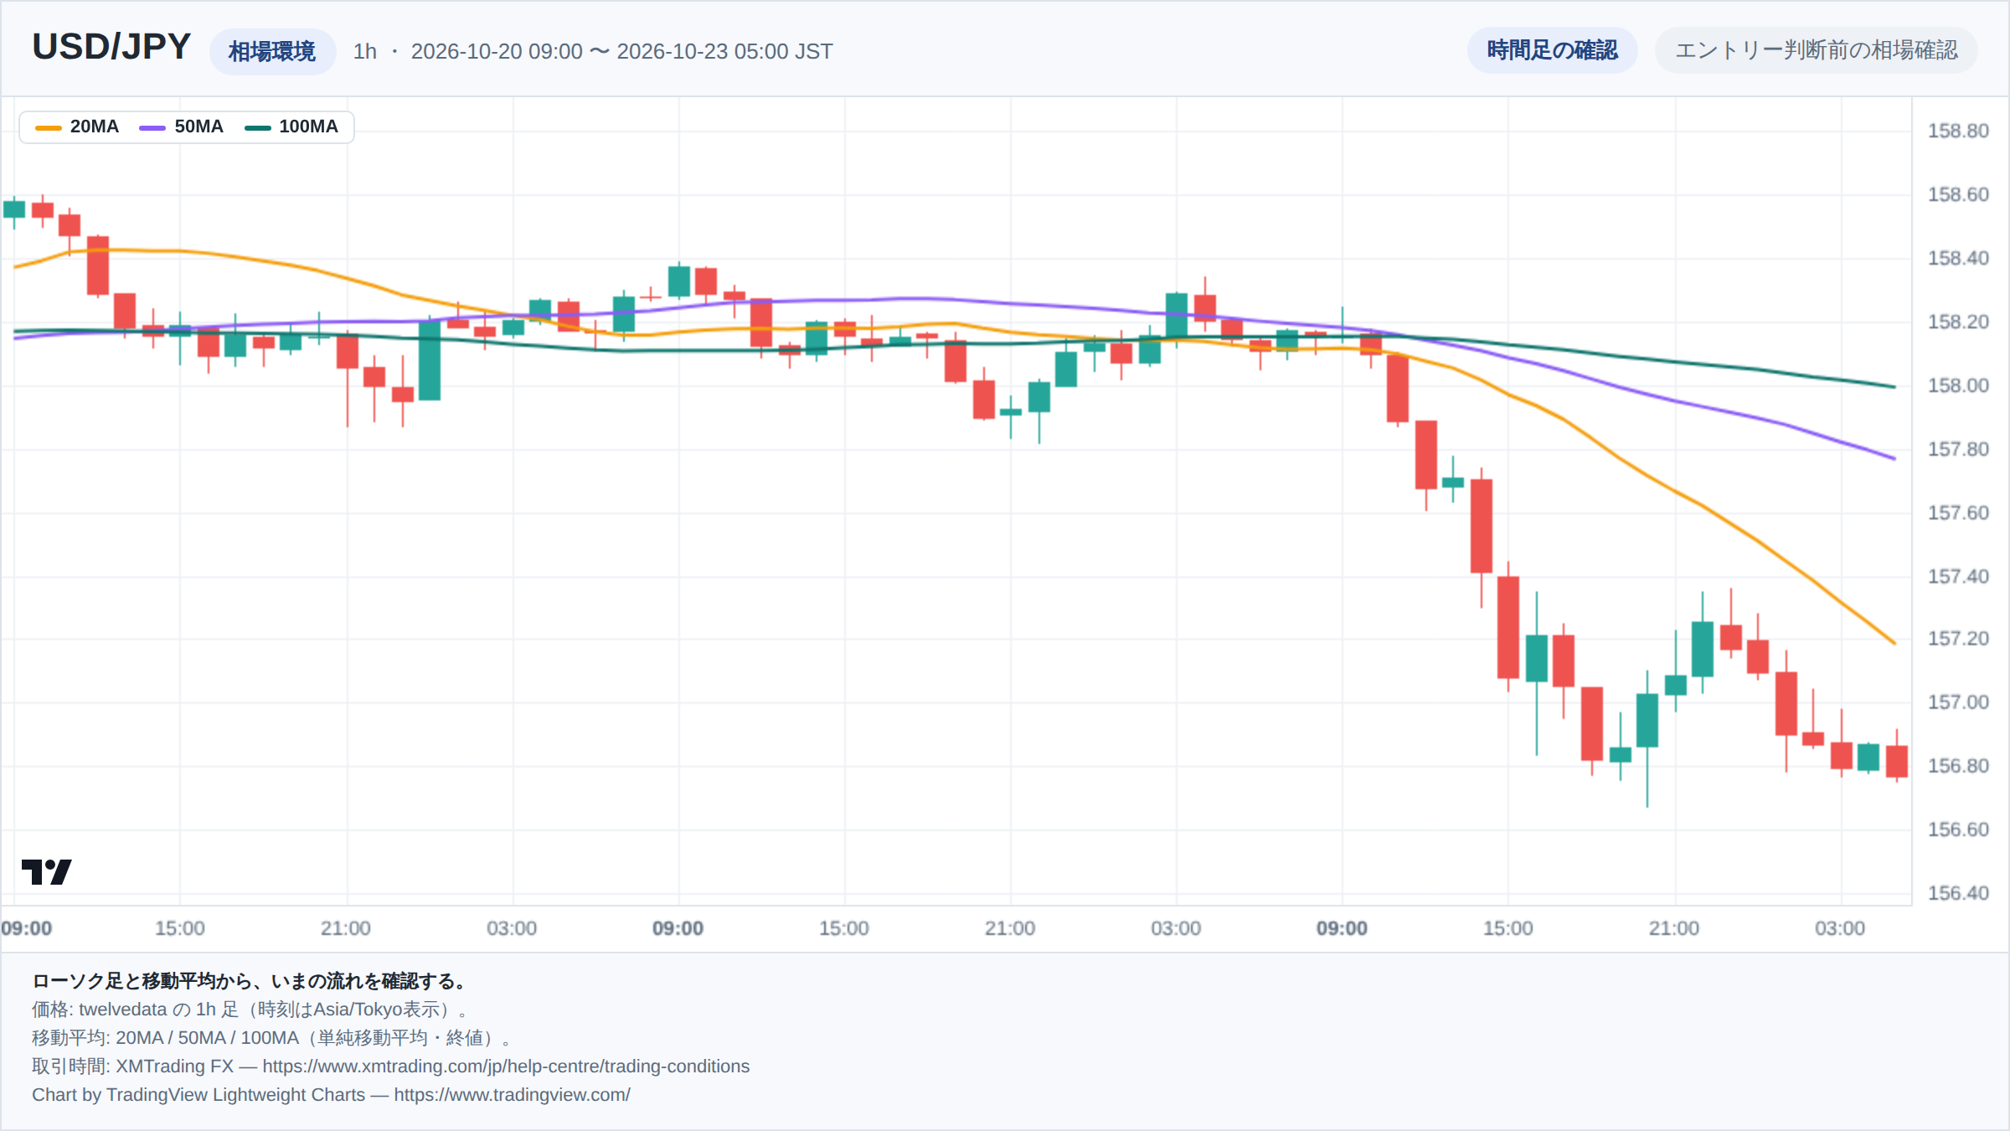Click the last bold 09:00 time label
The height and width of the screenshot is (1131, 2010).
coord(1342,928)
